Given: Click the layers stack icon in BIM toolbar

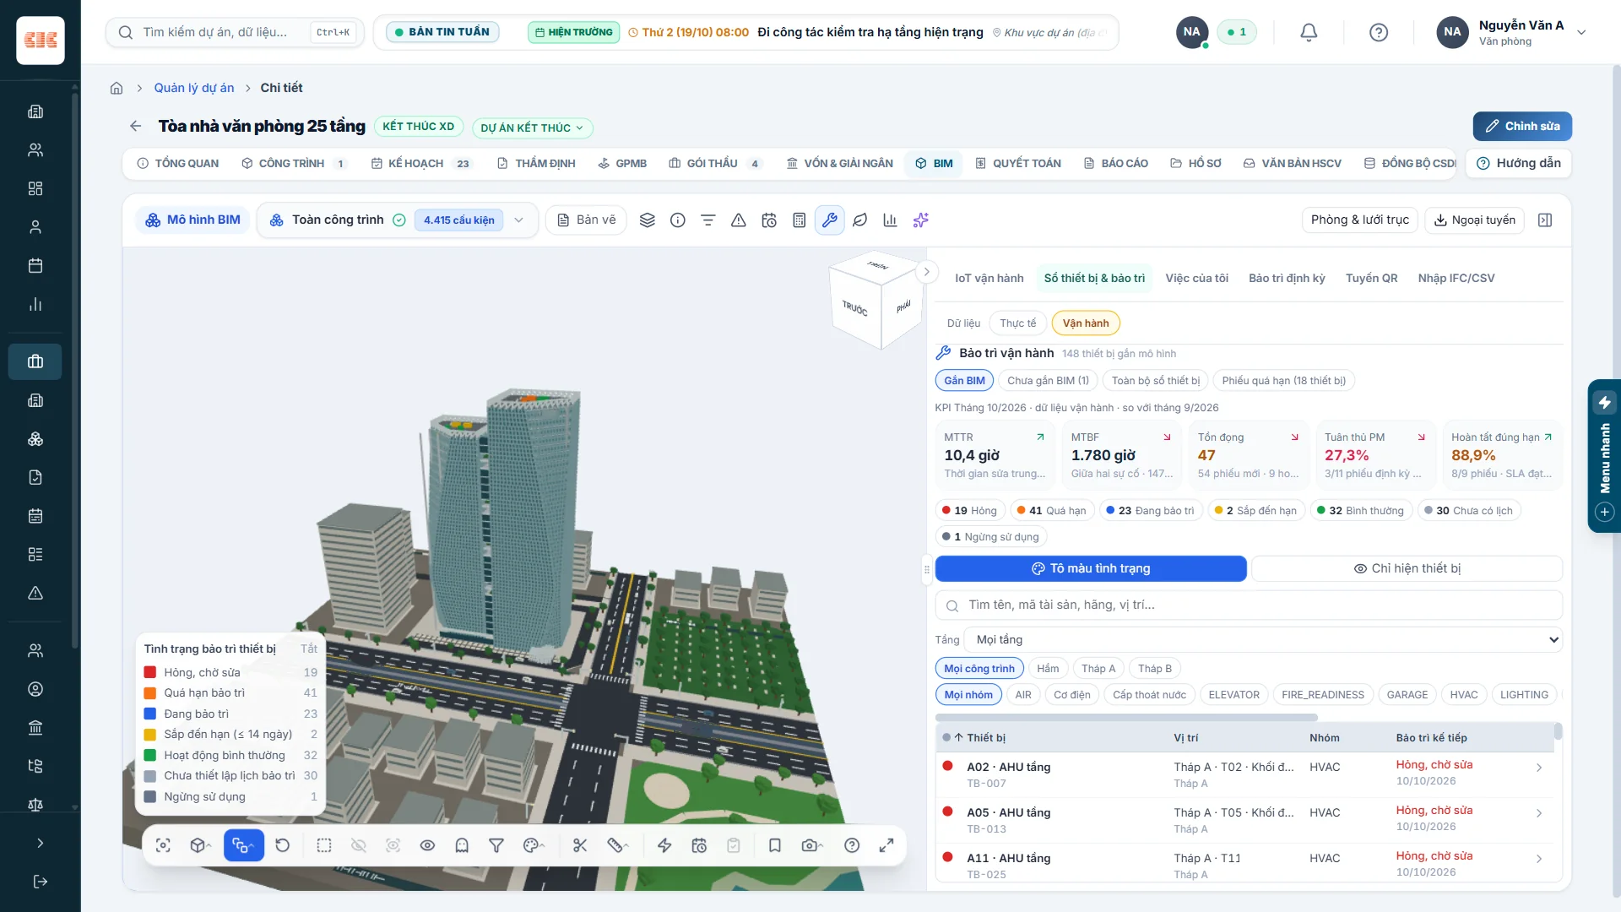Looking at the screenshot, I should pos(648,220).
